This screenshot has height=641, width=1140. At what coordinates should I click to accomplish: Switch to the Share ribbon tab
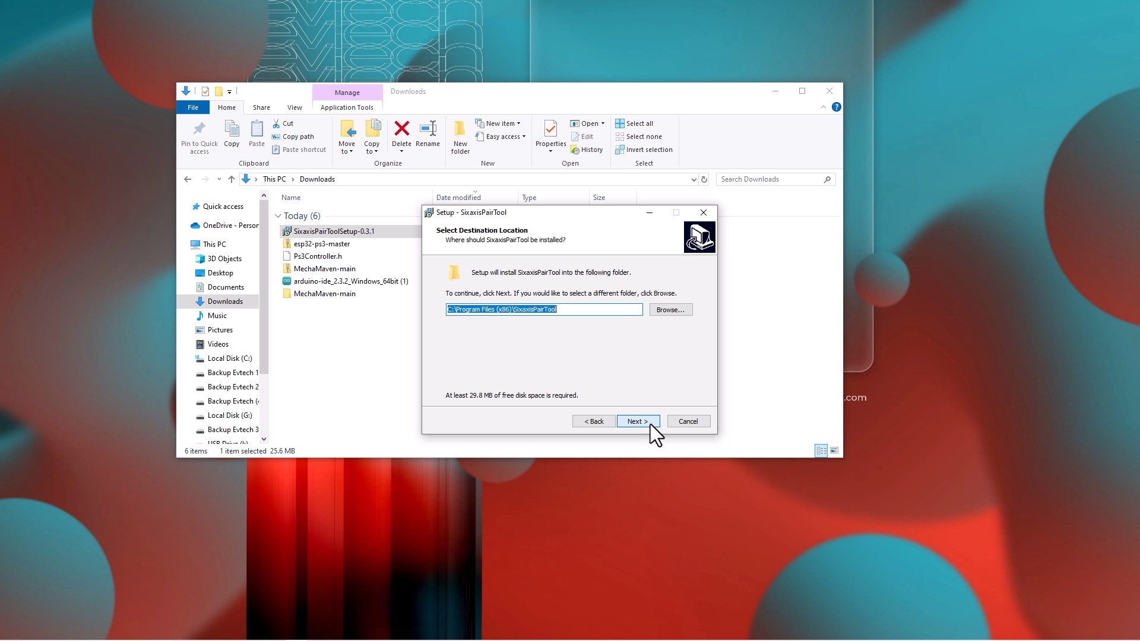(261, 107)
